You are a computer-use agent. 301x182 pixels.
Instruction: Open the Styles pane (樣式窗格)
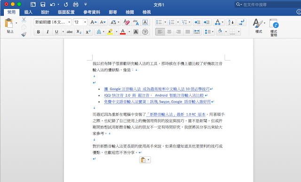tap(274, 28)
